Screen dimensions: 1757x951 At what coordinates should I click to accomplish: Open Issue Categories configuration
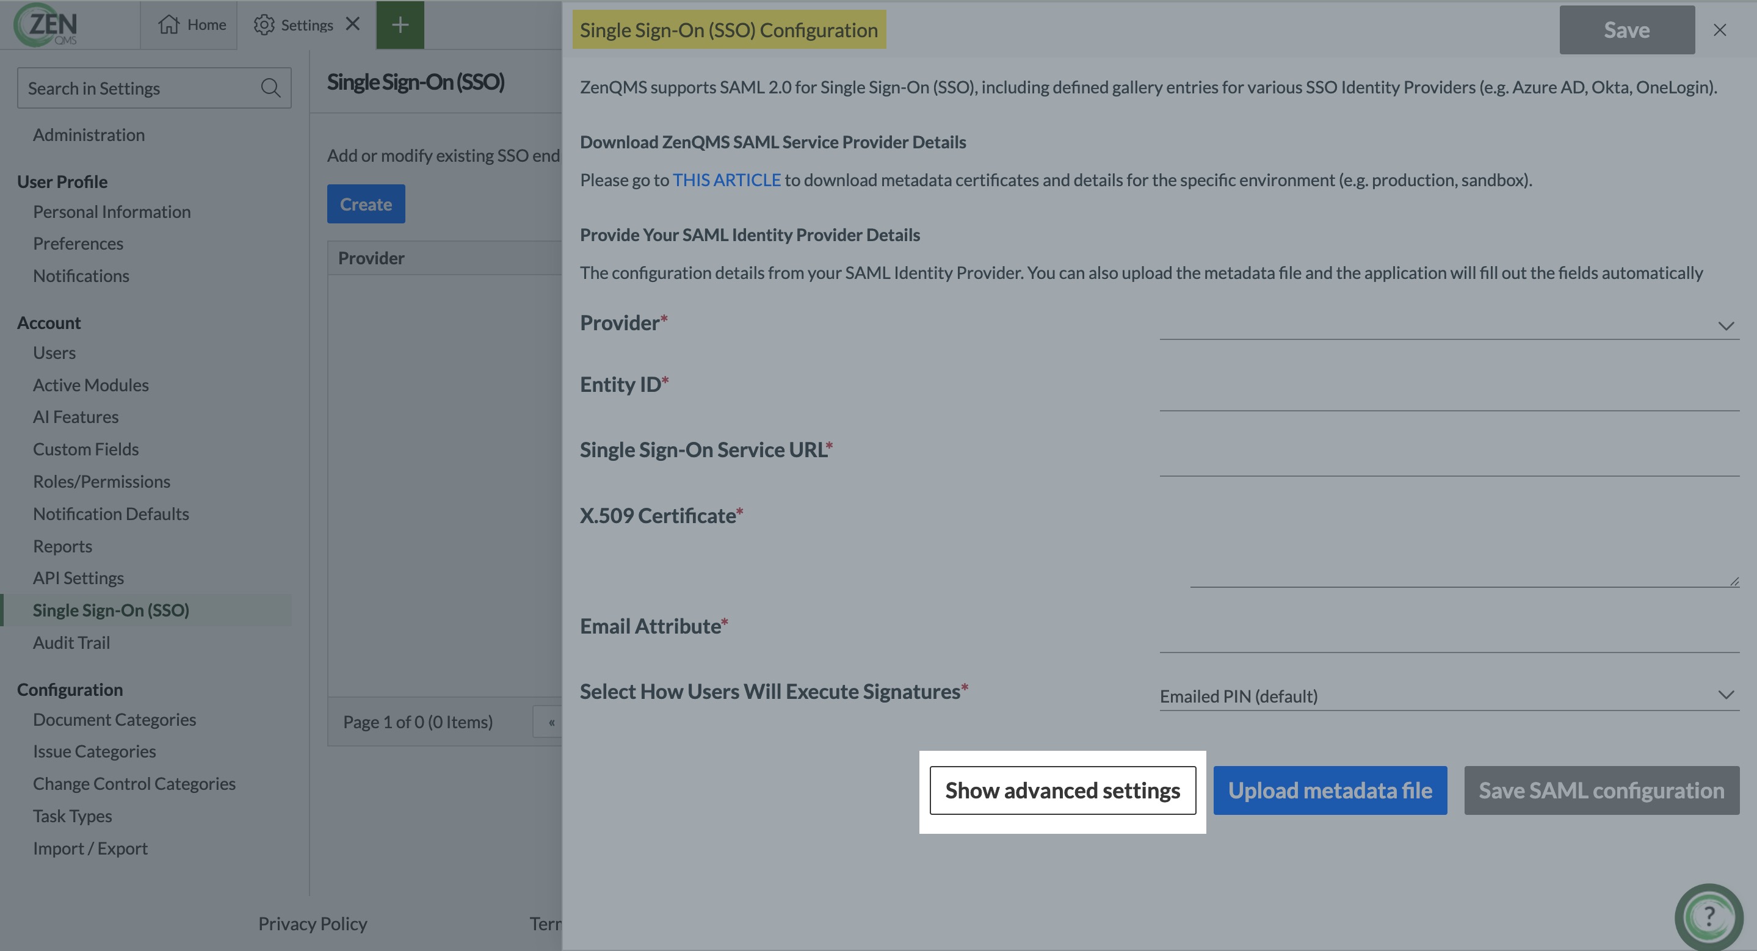tap(95, 751)
